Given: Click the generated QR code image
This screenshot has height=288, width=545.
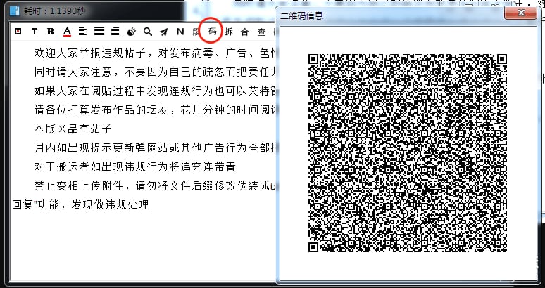Looking at the screenshot, I should click(408, 153).
